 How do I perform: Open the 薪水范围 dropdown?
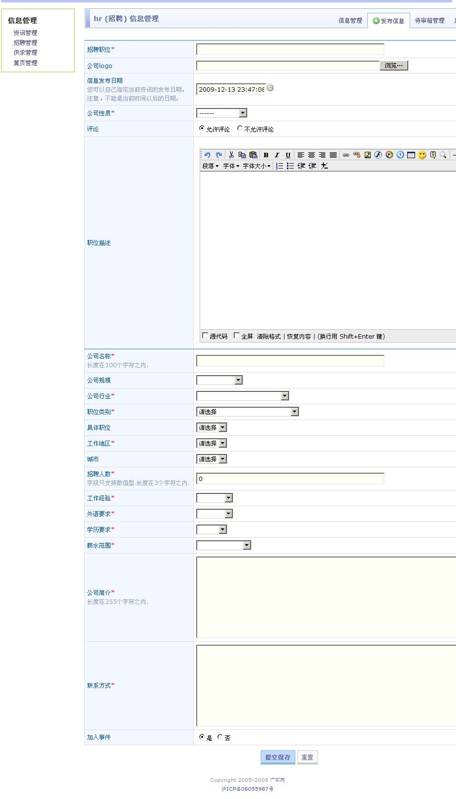(x=224, y=546)
